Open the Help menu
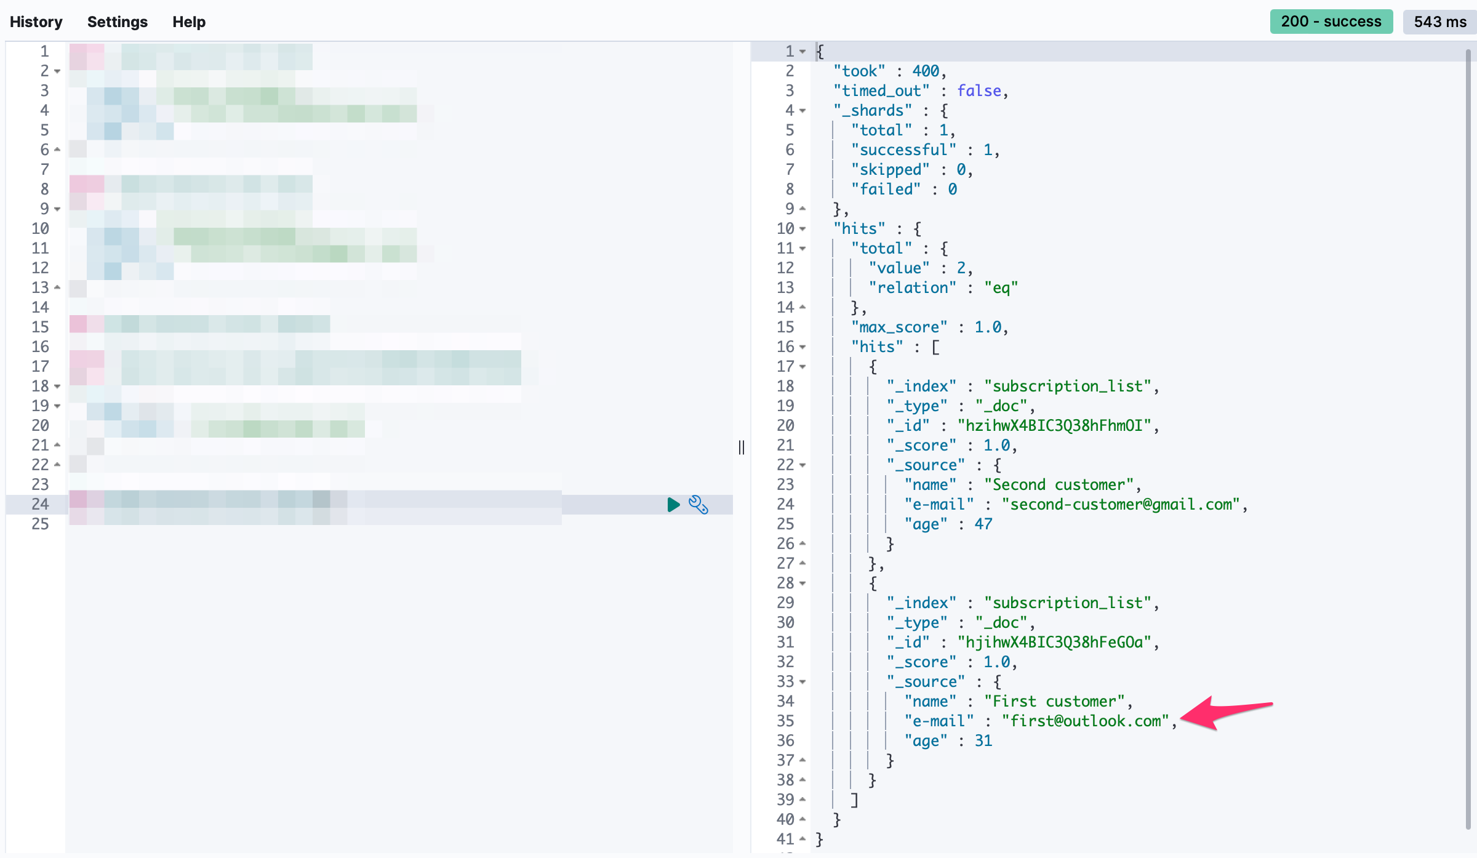 pos(188,22)
